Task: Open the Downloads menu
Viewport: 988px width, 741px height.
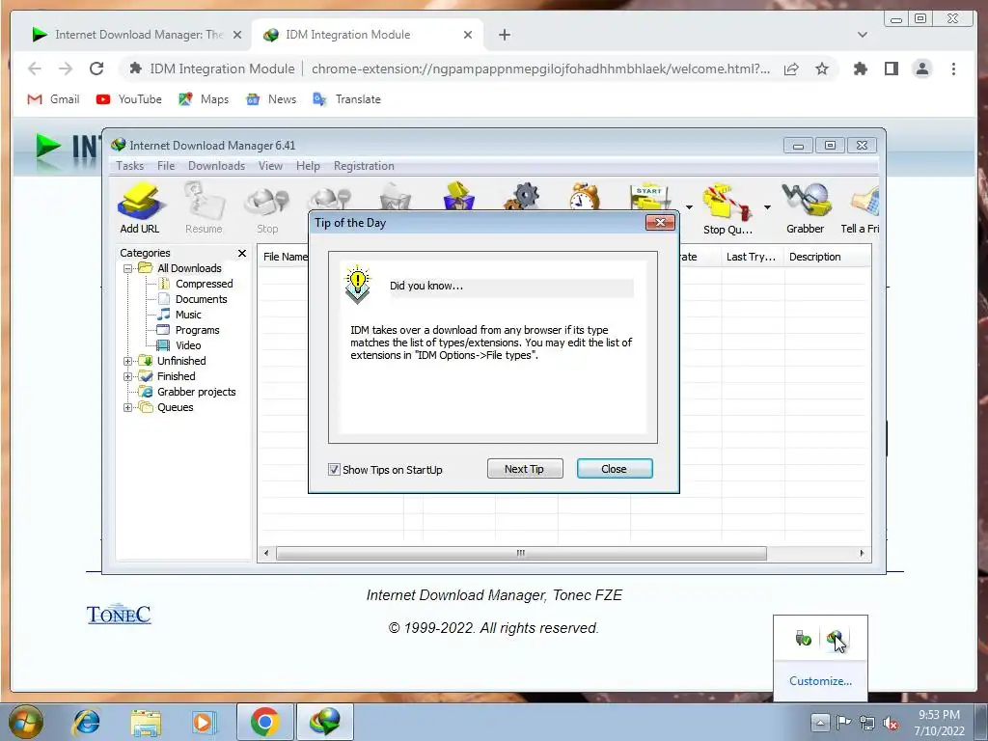Action: [x=216, y=166]
